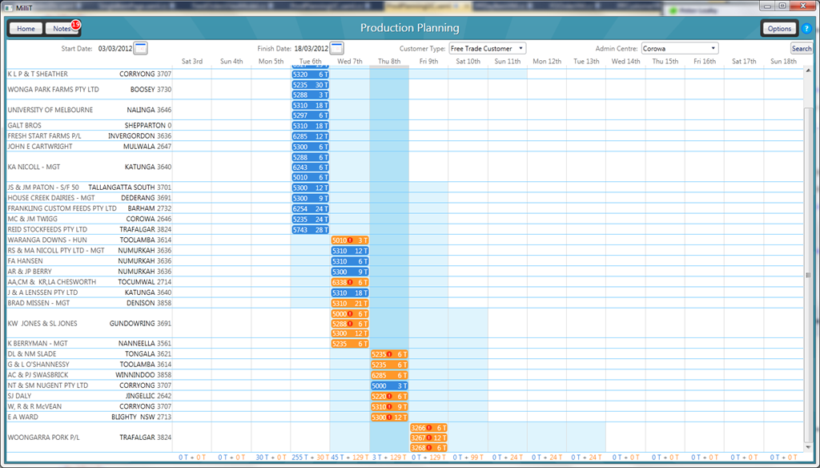
Task: Expand the Admin Centre dropdown
Action: click(x=712, y=49)
